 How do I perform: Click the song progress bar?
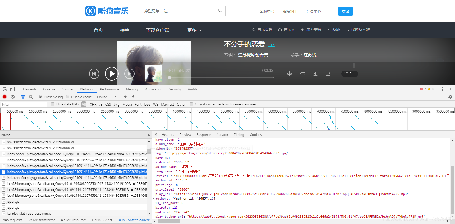click(x=221, y=78)
